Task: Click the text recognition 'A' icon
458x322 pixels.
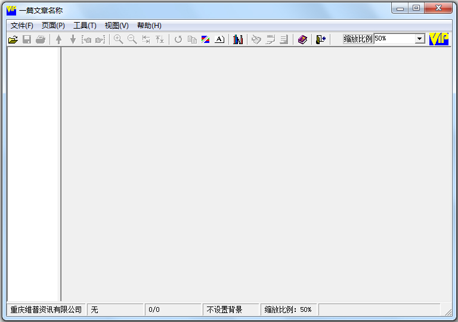Action: point(219,39)
